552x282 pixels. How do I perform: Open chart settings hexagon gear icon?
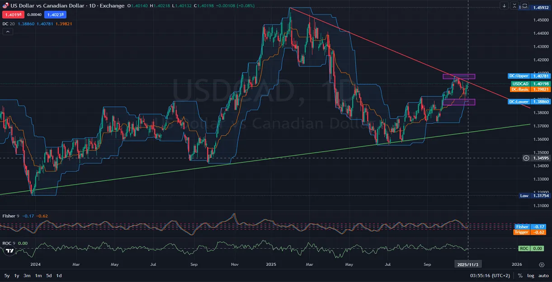542,264
